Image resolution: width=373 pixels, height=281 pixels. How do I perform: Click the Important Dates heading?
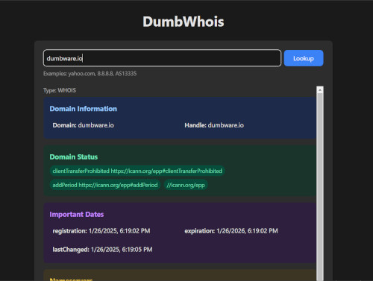[x=77, y=215]
